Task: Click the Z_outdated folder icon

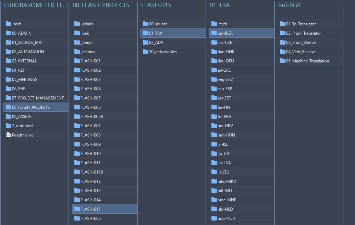Action: [x=8, y=126]
